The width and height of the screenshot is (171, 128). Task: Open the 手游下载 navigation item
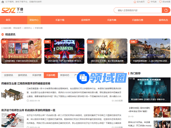pos(60,20)
